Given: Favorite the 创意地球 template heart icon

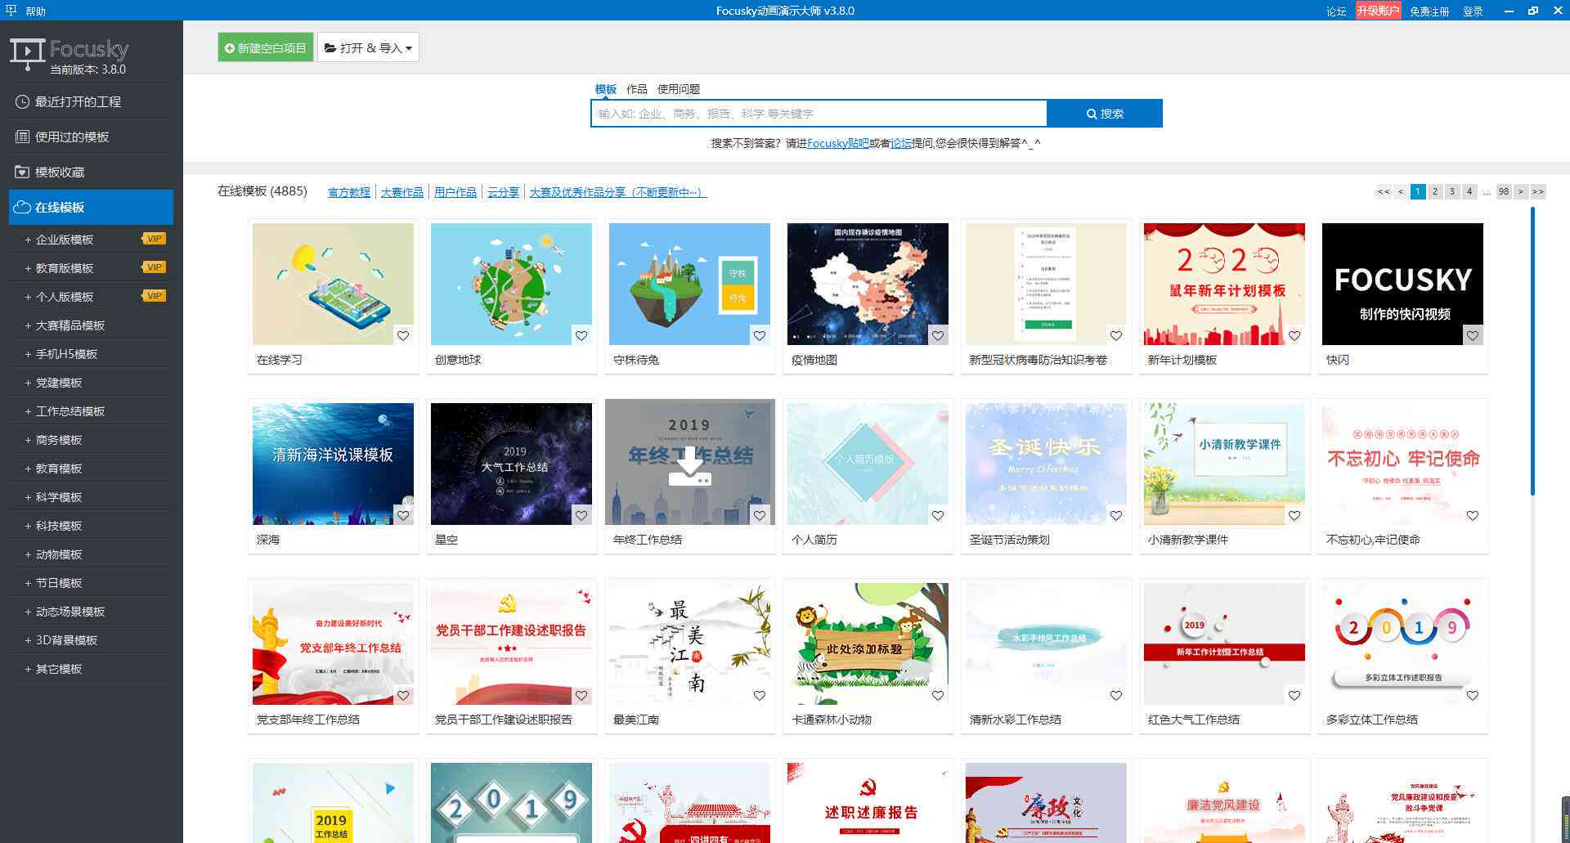Looking at the screenshot, I should point(581,335).
